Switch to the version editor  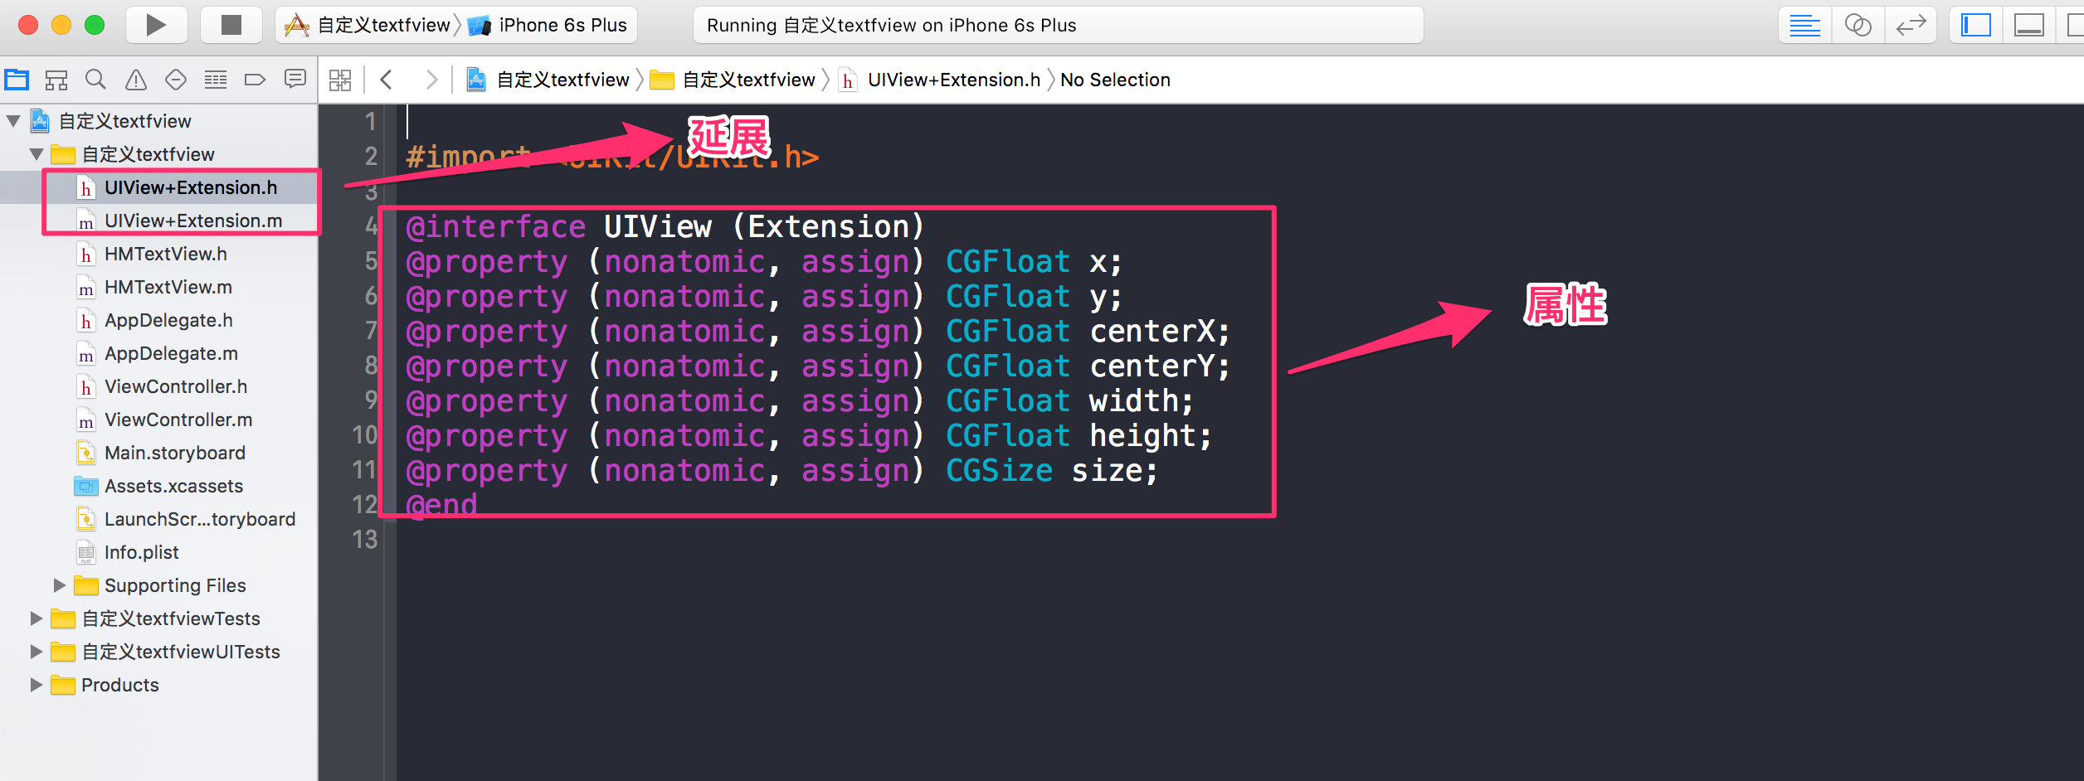(1911, 25)
